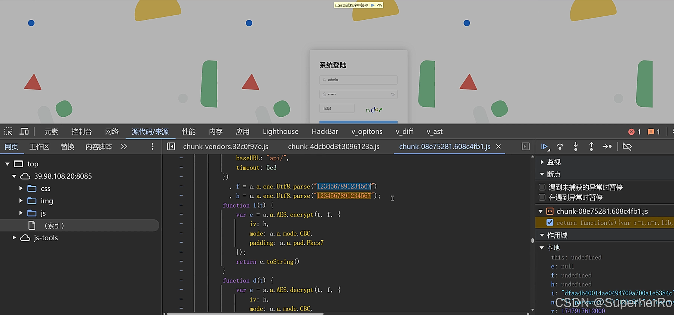Image resolution: width=674 pixels, height=315 pixels.
Task: Activate the inspect element picker icon
Action: point(8,131)
